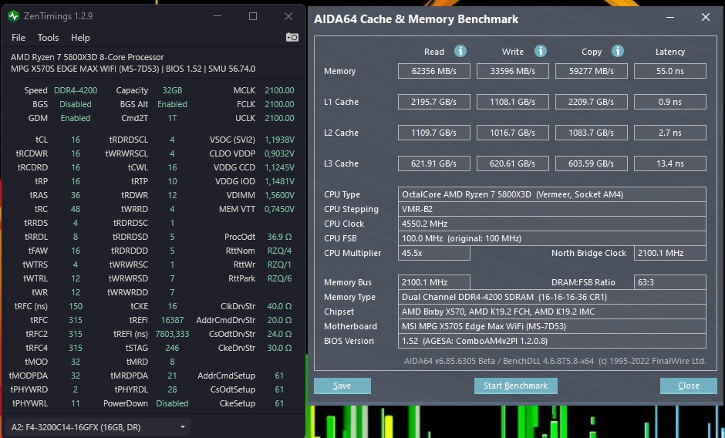Screen dimensions: 725x438
Task: Click the tRFC (ns) 150 value
Action: click(x=76, y=306)
